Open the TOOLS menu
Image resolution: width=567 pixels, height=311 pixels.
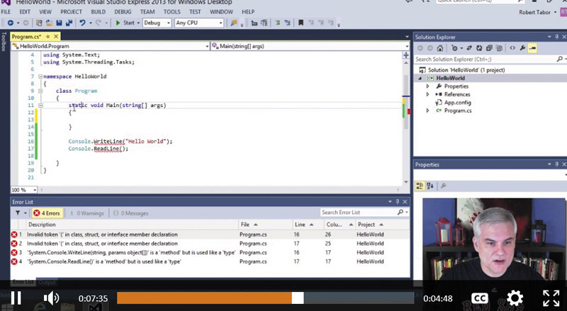tap(172, 12)
